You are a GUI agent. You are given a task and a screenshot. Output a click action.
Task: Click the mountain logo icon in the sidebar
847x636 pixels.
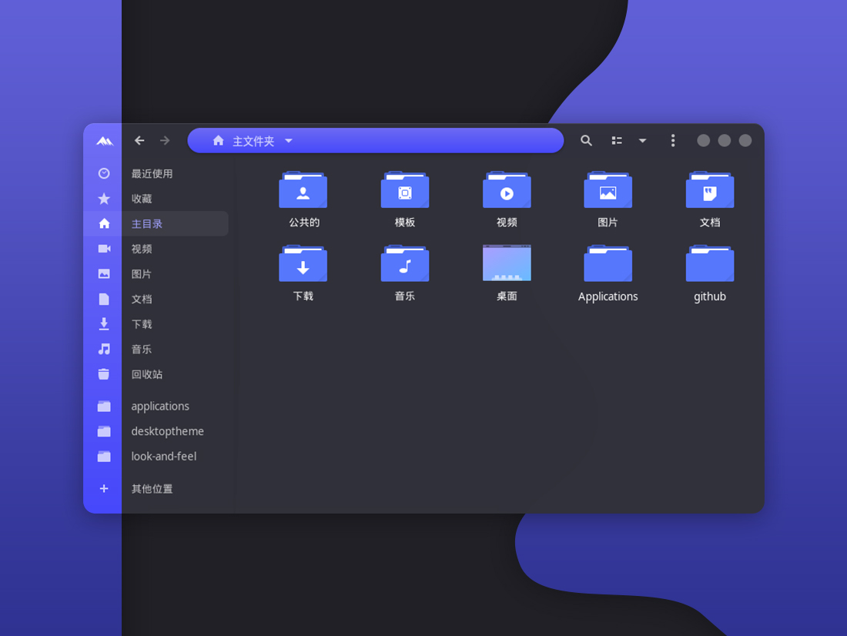(104, 141)
